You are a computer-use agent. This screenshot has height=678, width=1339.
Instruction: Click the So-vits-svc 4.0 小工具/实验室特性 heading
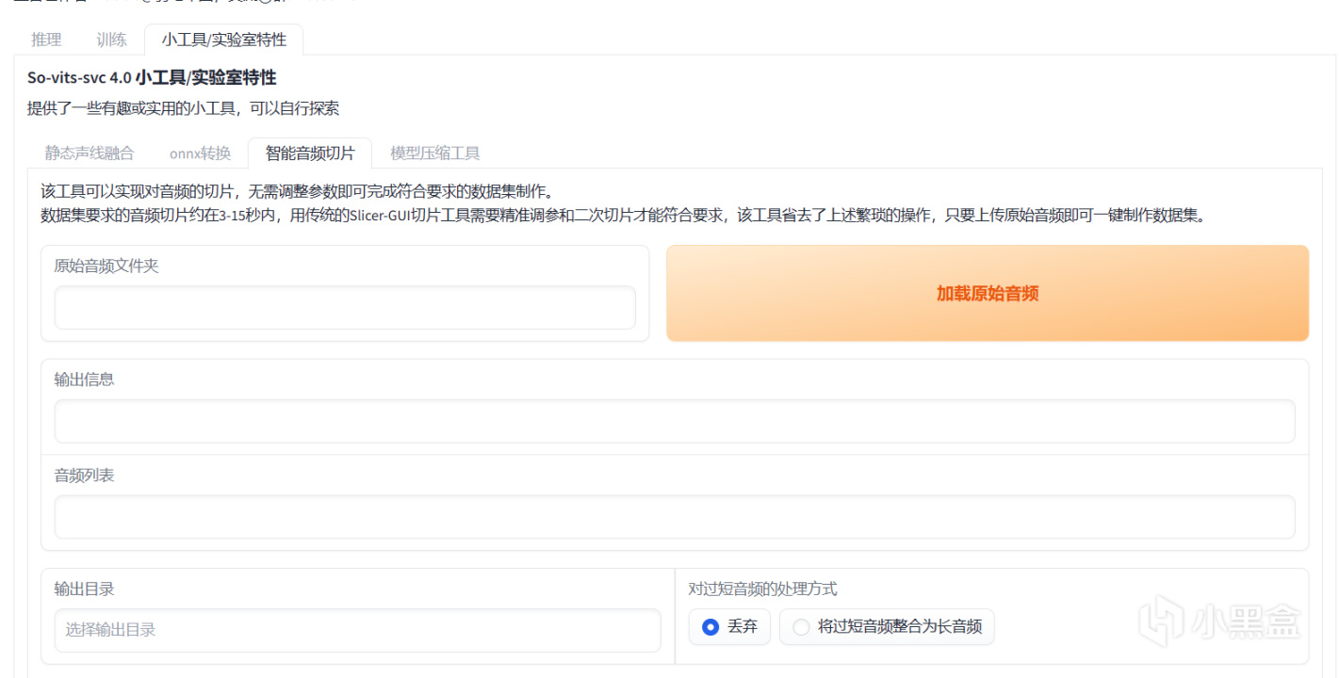152,78
